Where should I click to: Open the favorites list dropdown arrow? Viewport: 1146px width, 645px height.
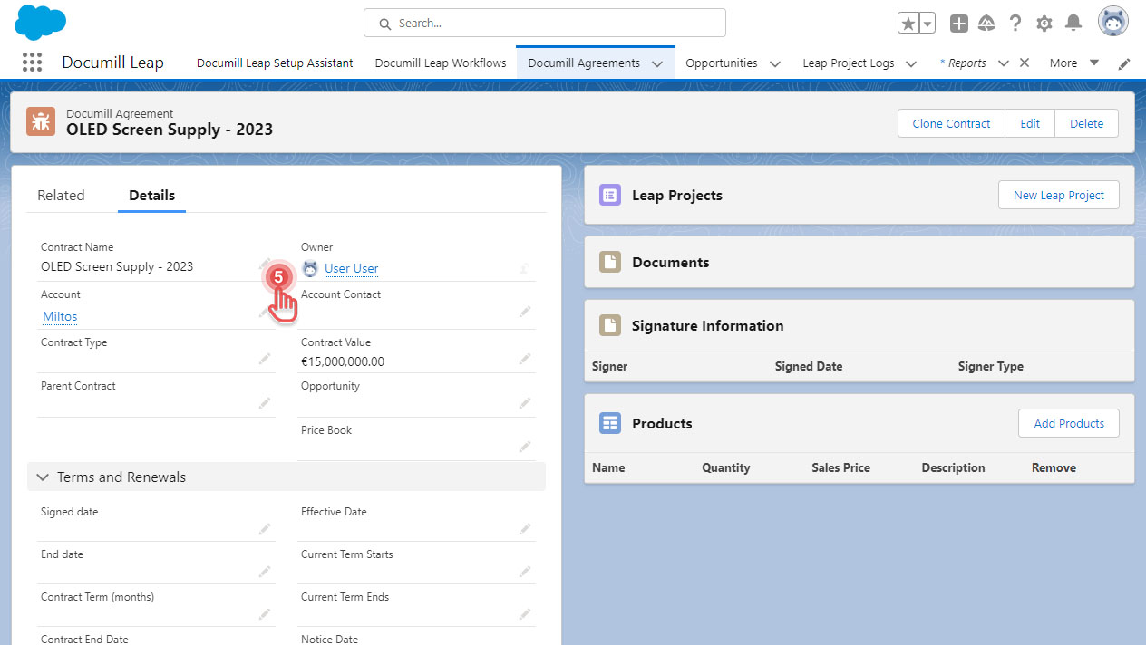pos(927,24)
